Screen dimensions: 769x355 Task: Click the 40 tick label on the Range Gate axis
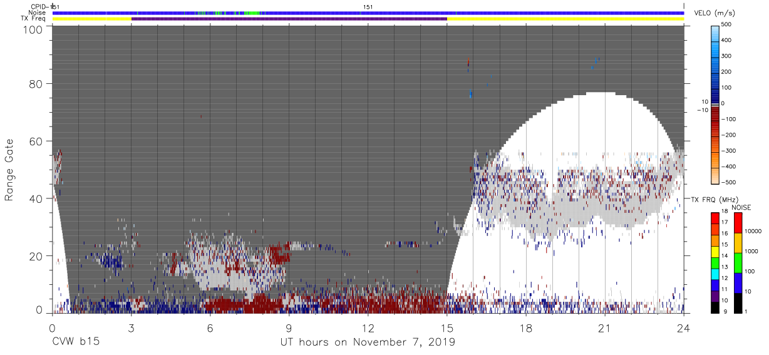point(37,198)
